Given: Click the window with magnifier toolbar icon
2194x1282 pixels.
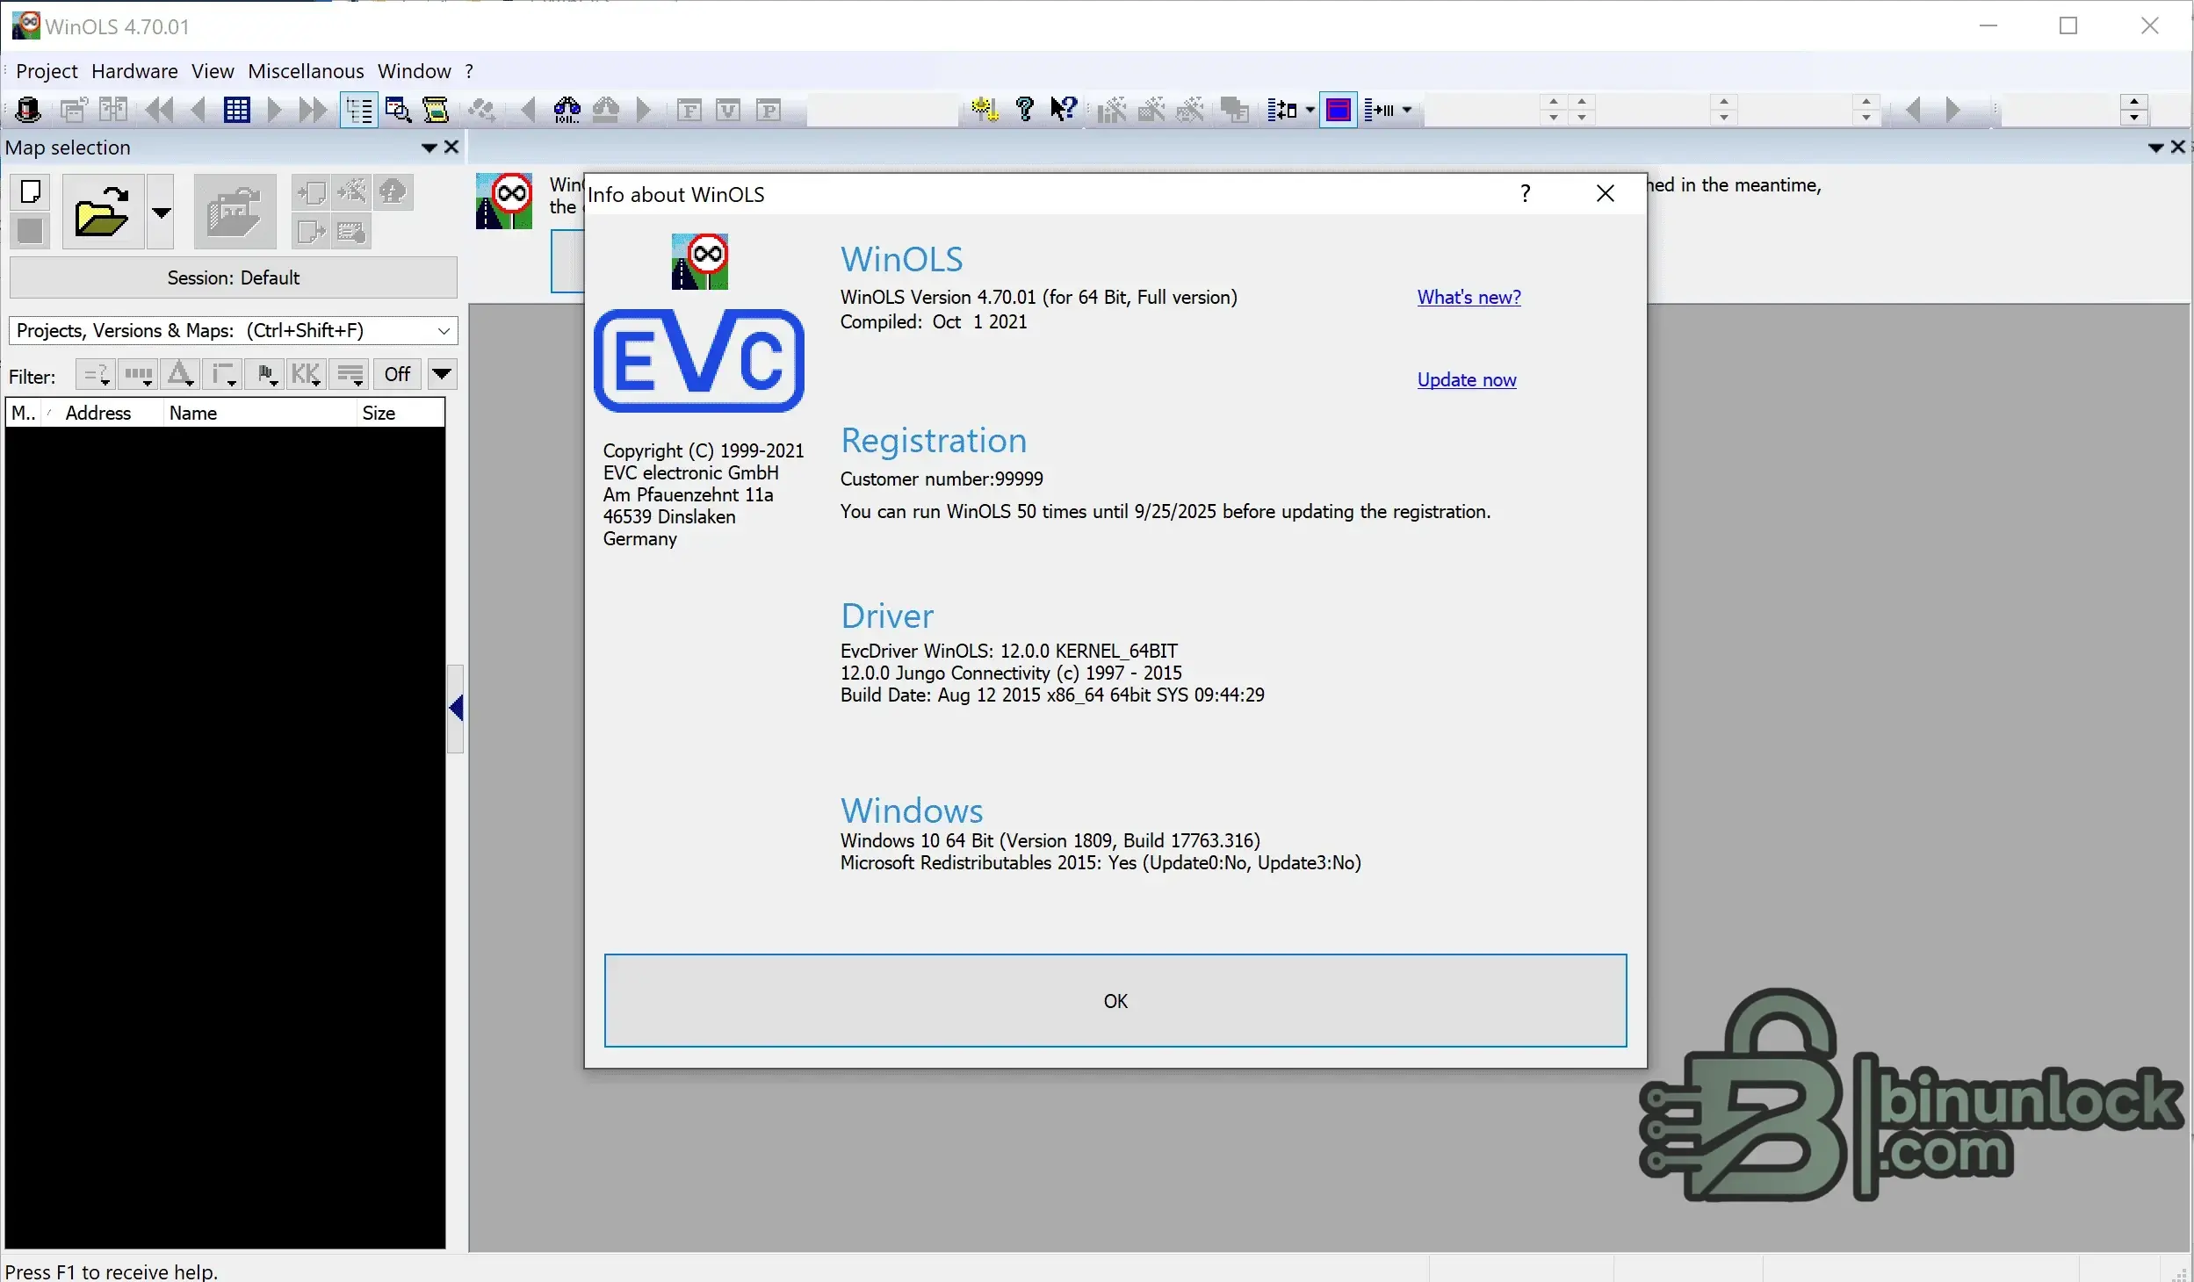Looking at the screenshot, I should (x=399, y=110).
